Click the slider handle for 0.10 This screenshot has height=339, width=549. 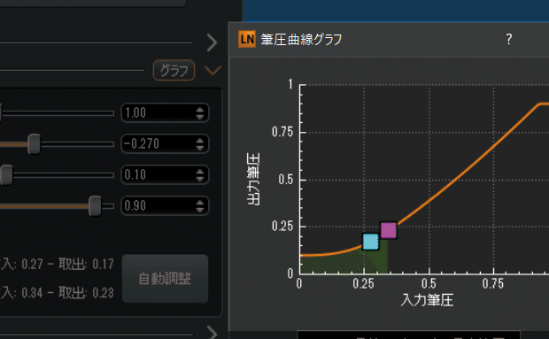(x=6, y=175)
